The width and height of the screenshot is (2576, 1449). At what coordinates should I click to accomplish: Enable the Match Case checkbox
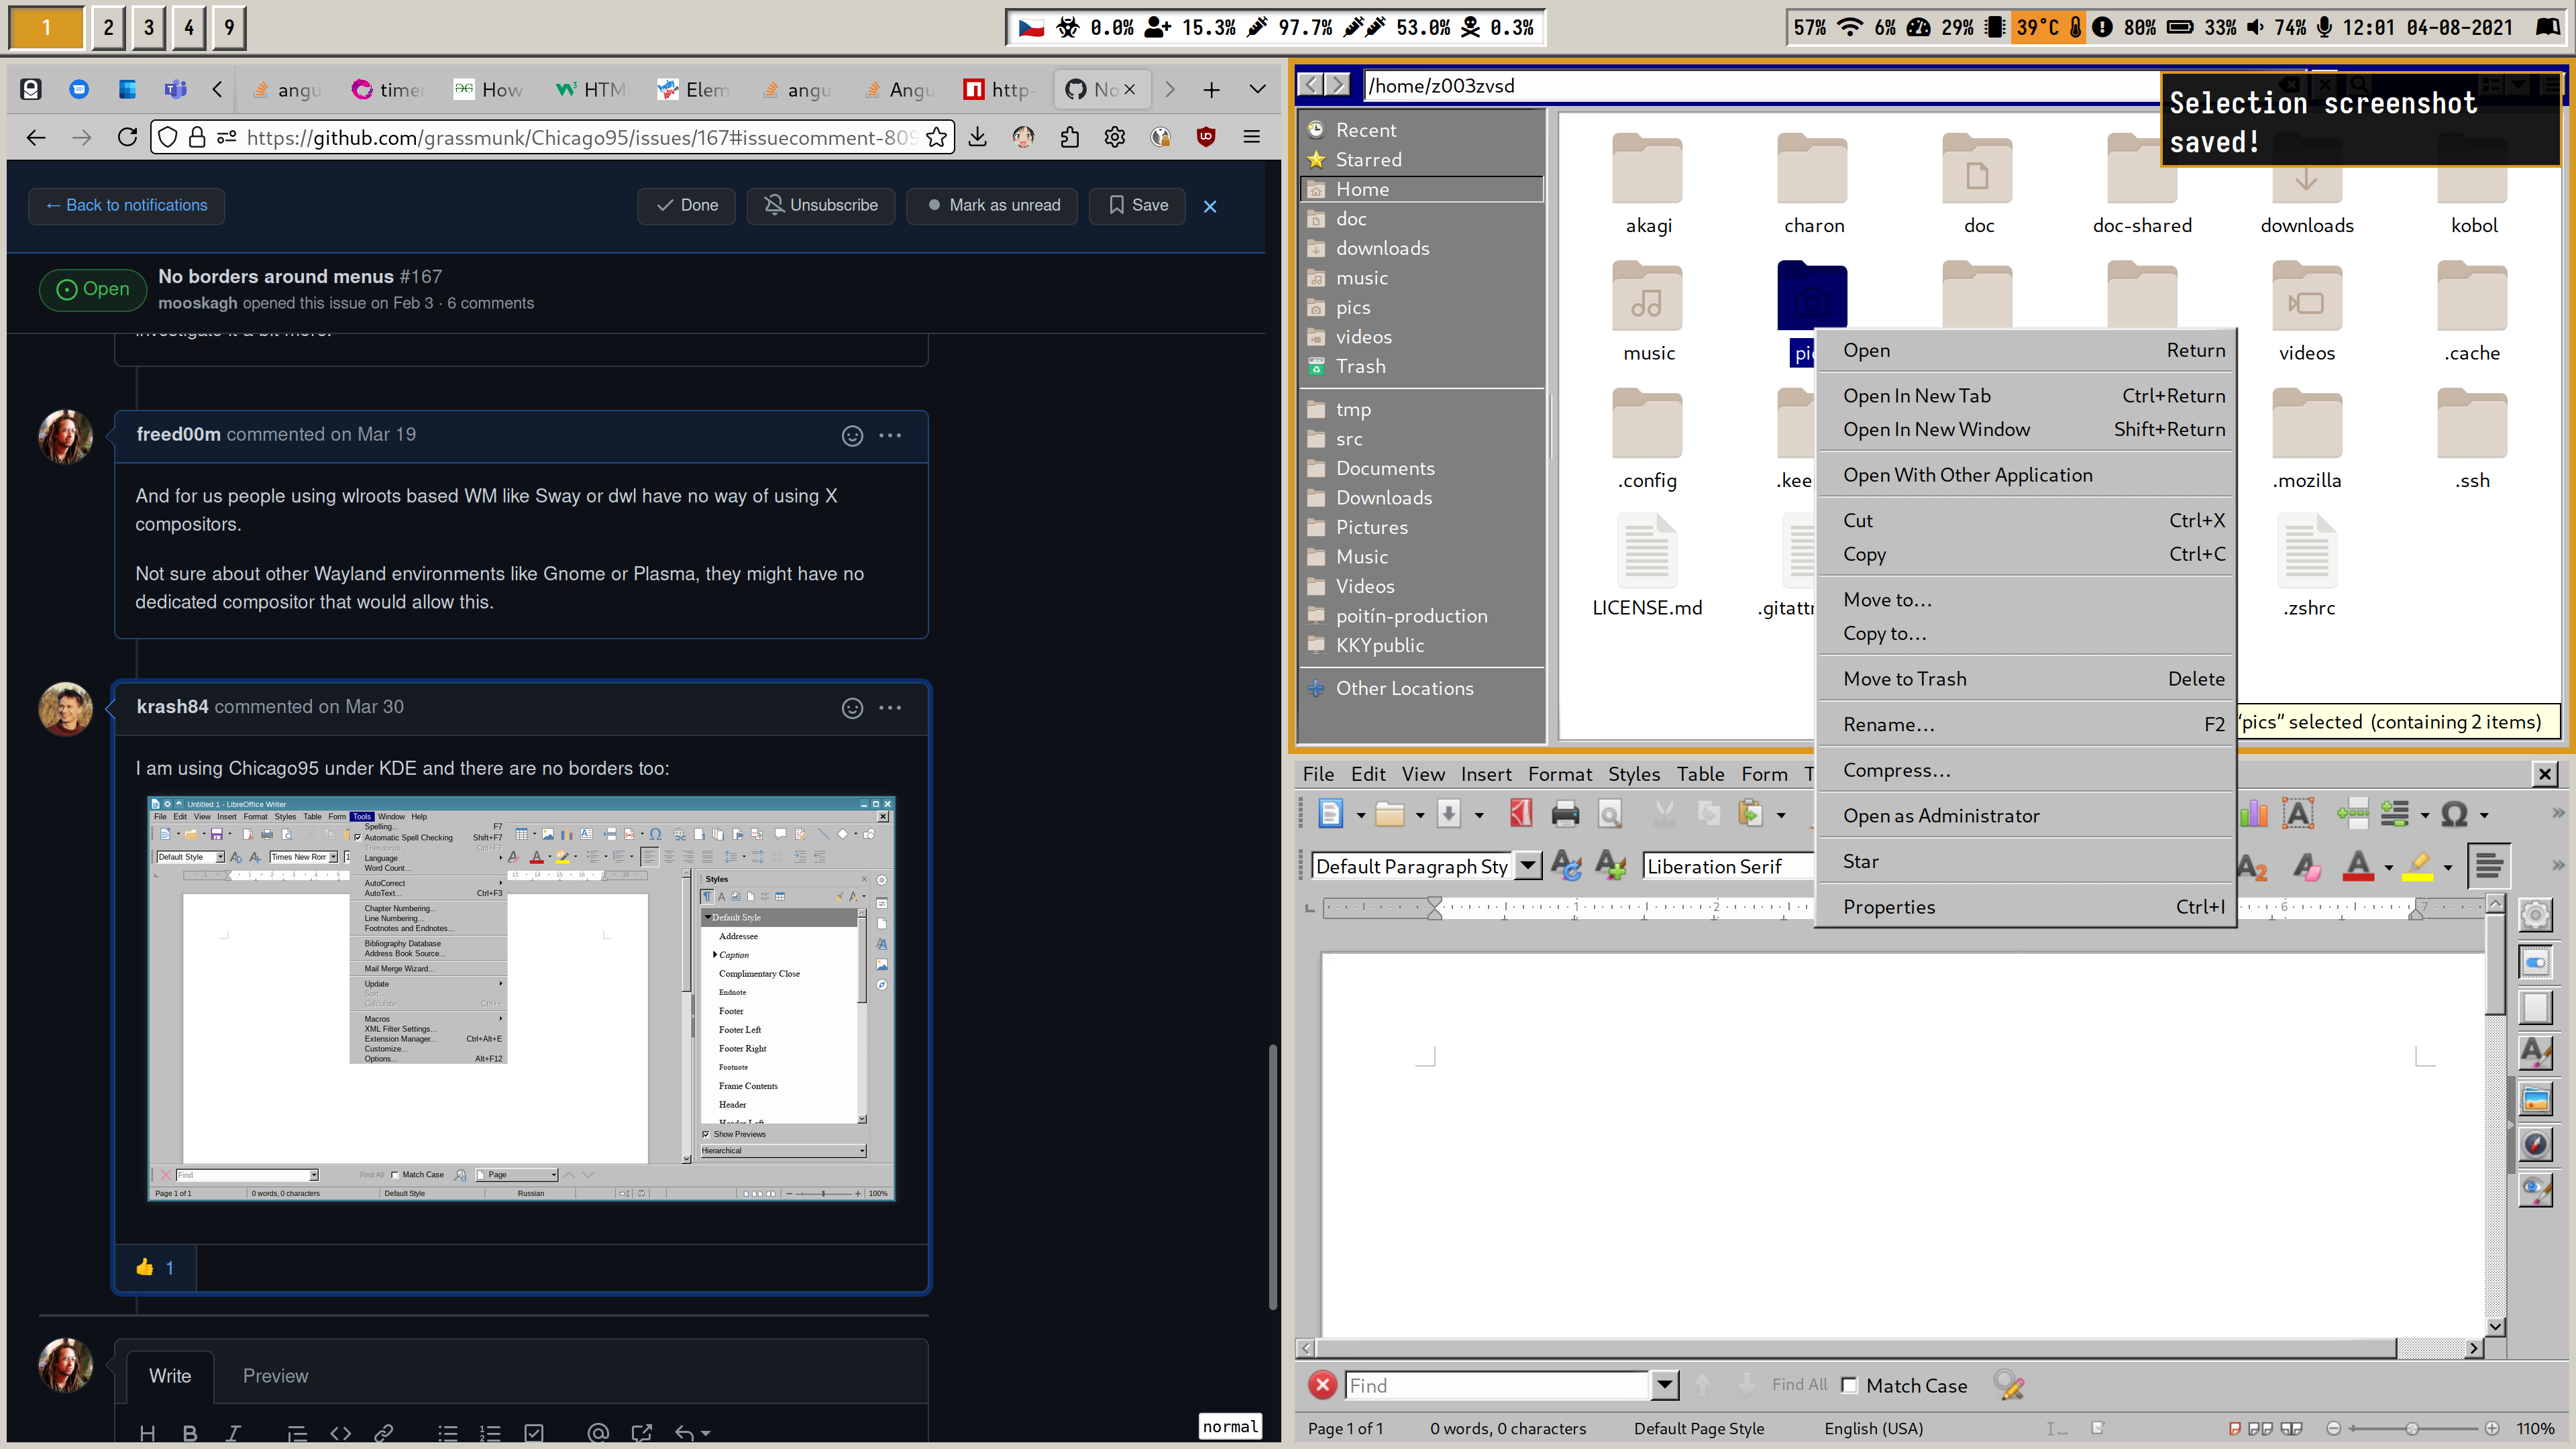pos(1849,1385)
